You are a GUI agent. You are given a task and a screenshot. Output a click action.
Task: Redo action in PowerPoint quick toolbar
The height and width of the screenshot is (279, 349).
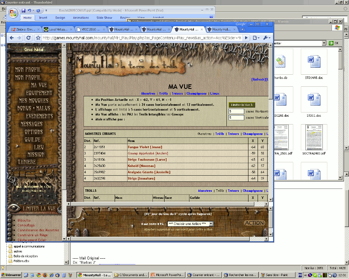[38, 10]
